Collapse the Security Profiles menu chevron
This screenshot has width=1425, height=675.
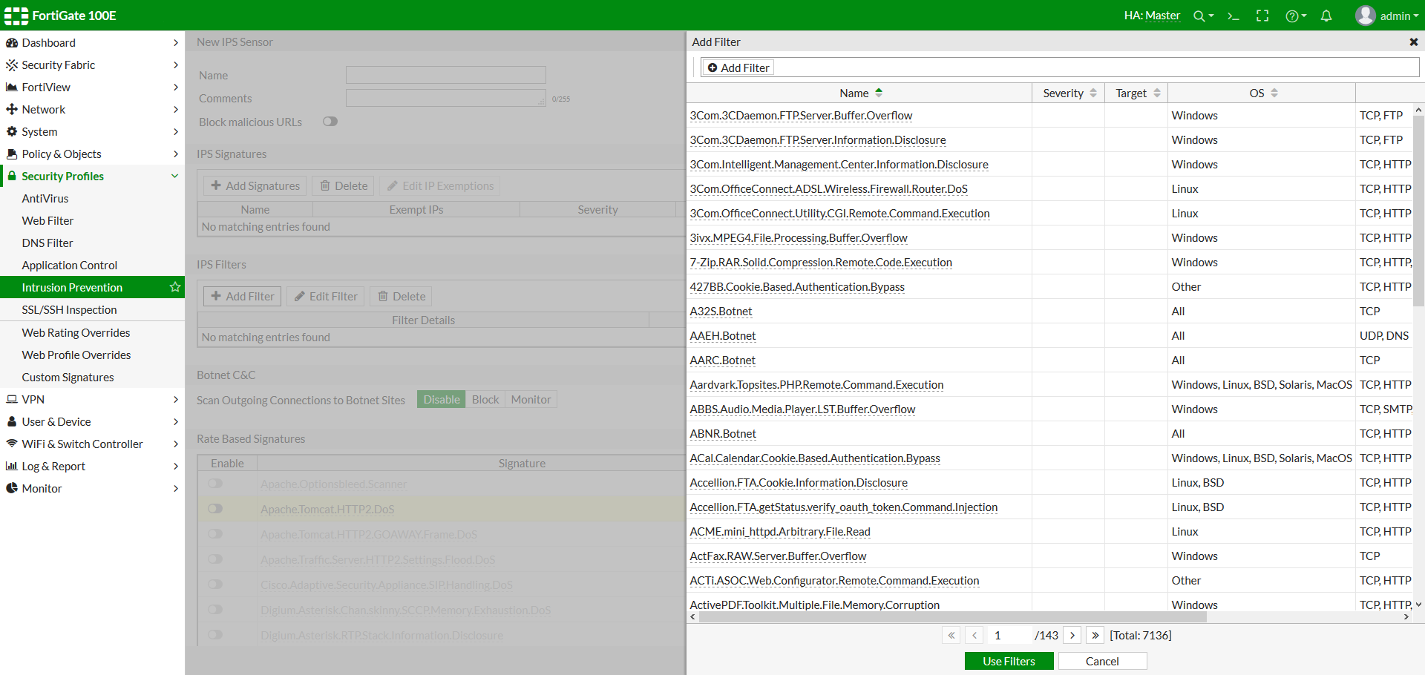[x=175, y=177]
